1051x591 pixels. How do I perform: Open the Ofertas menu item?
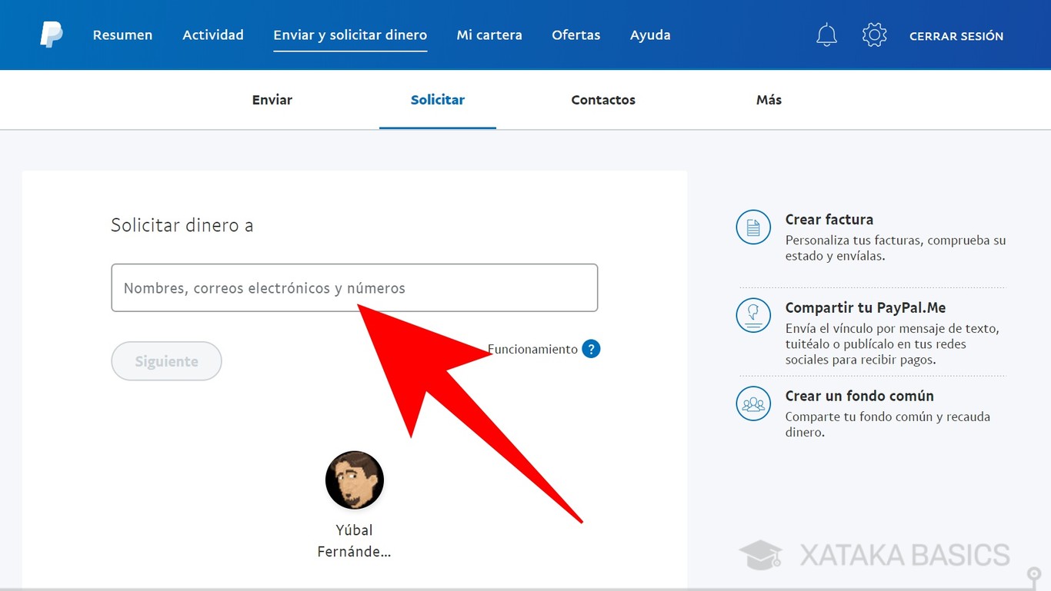pos(576,35)
